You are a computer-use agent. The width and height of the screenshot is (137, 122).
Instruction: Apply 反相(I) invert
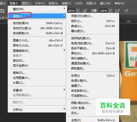click(x=93, y=76)
